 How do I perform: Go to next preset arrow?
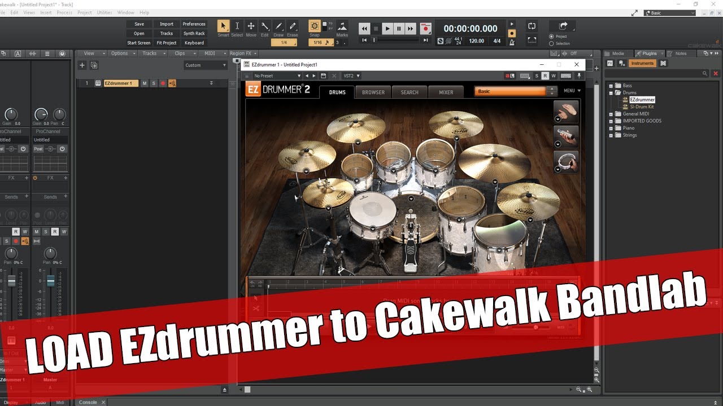click(314, 76)
